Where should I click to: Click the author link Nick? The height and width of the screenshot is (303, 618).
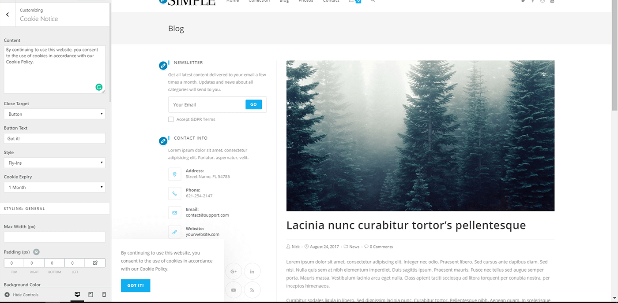click(296, 247)
